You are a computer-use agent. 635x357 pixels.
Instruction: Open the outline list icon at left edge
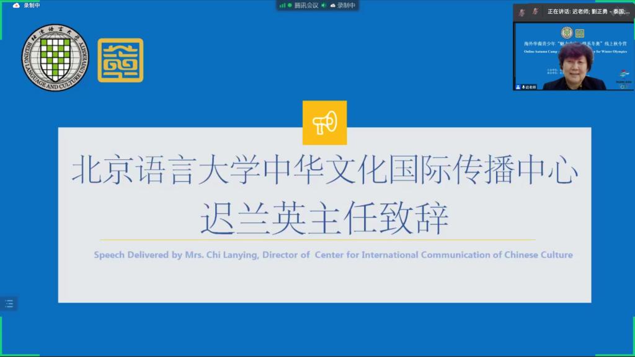click(x=9, y=304)
